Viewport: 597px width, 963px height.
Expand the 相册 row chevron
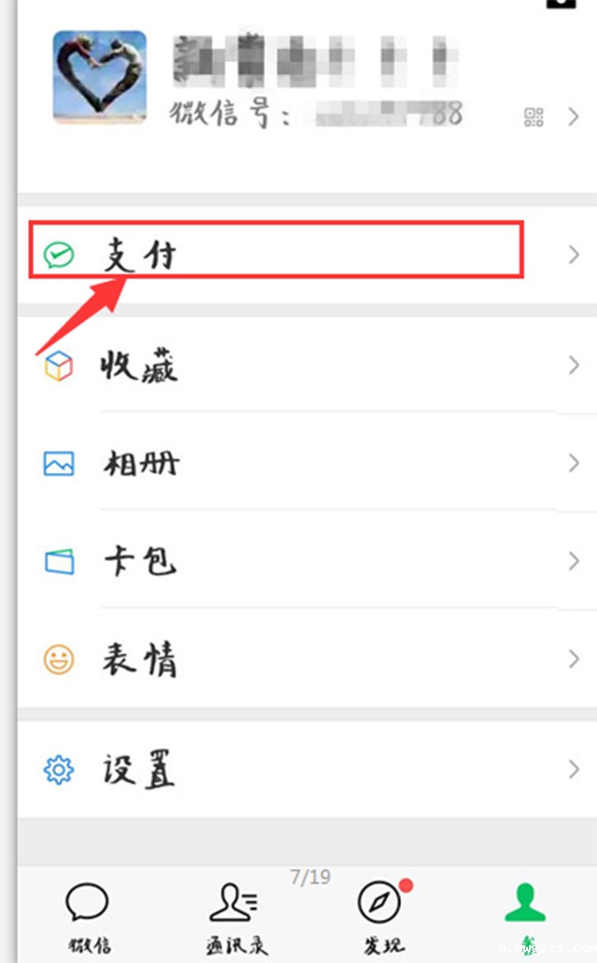click(x=574, y=463)
